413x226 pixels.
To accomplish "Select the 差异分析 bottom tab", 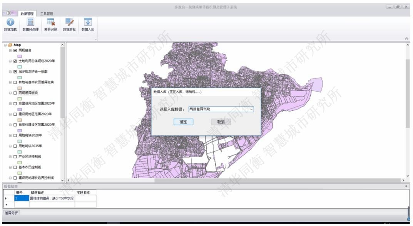I will [x=11, y=213].
